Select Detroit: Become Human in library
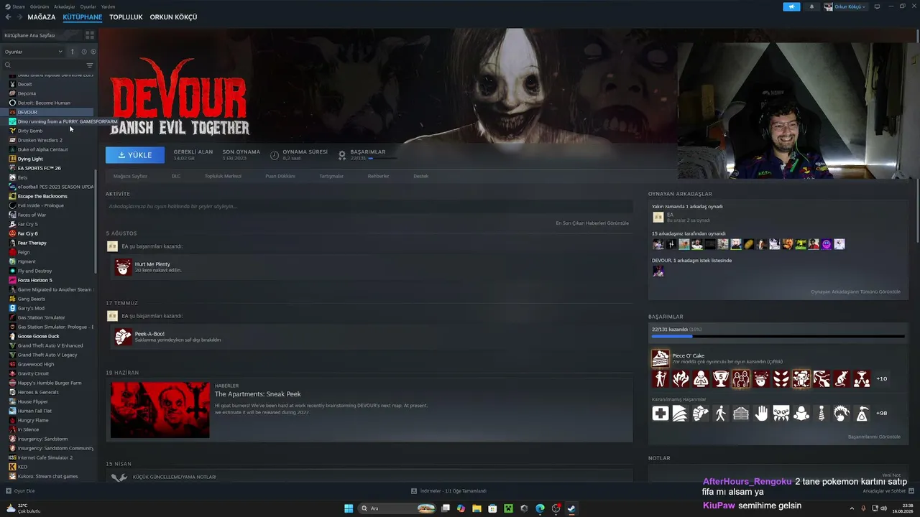The width and height of the screenshot is (920, 517). point(44,103)
